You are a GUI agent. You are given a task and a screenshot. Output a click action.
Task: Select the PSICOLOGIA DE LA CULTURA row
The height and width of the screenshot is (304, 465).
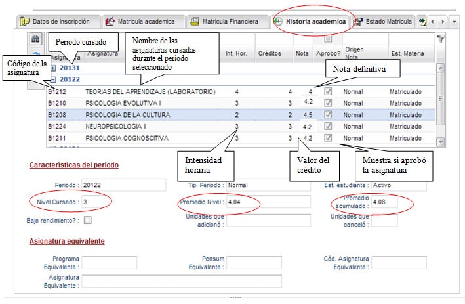coord(241,115)
